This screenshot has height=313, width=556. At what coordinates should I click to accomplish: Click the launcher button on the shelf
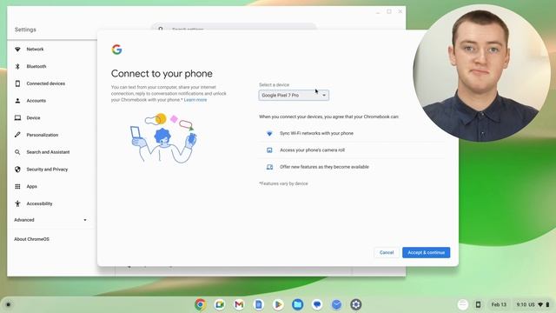8,304
